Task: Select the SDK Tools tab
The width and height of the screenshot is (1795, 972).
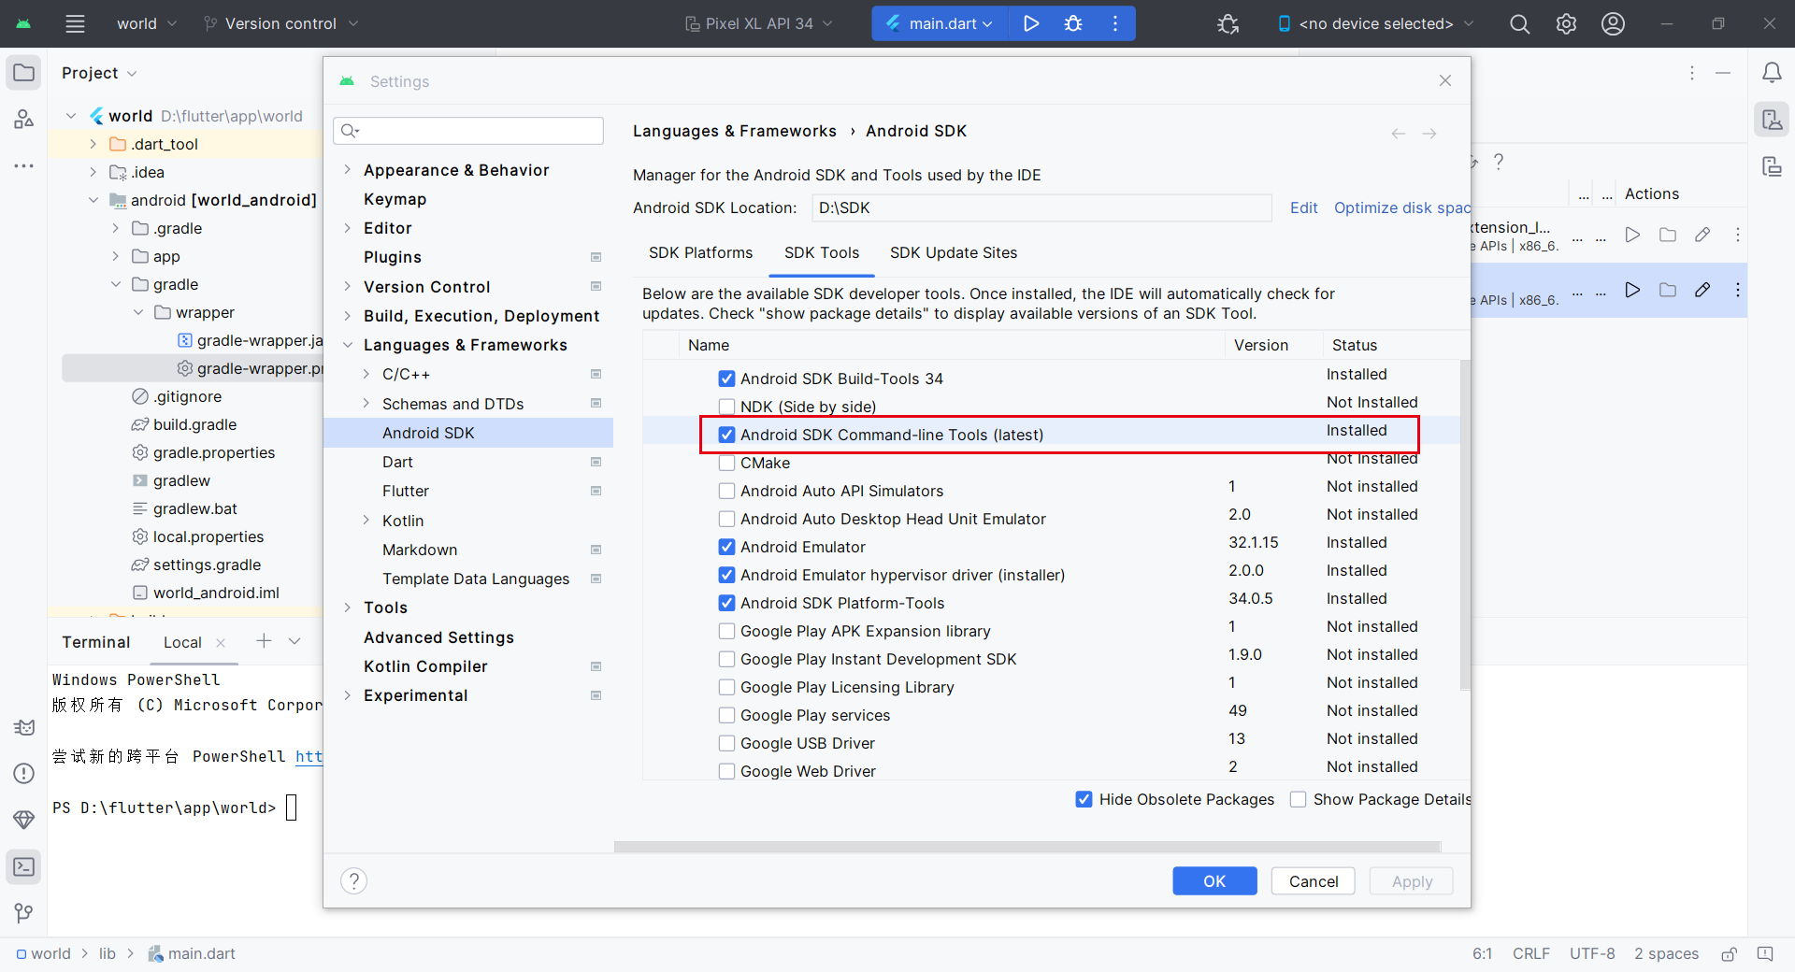Action: tap(821, 252)
